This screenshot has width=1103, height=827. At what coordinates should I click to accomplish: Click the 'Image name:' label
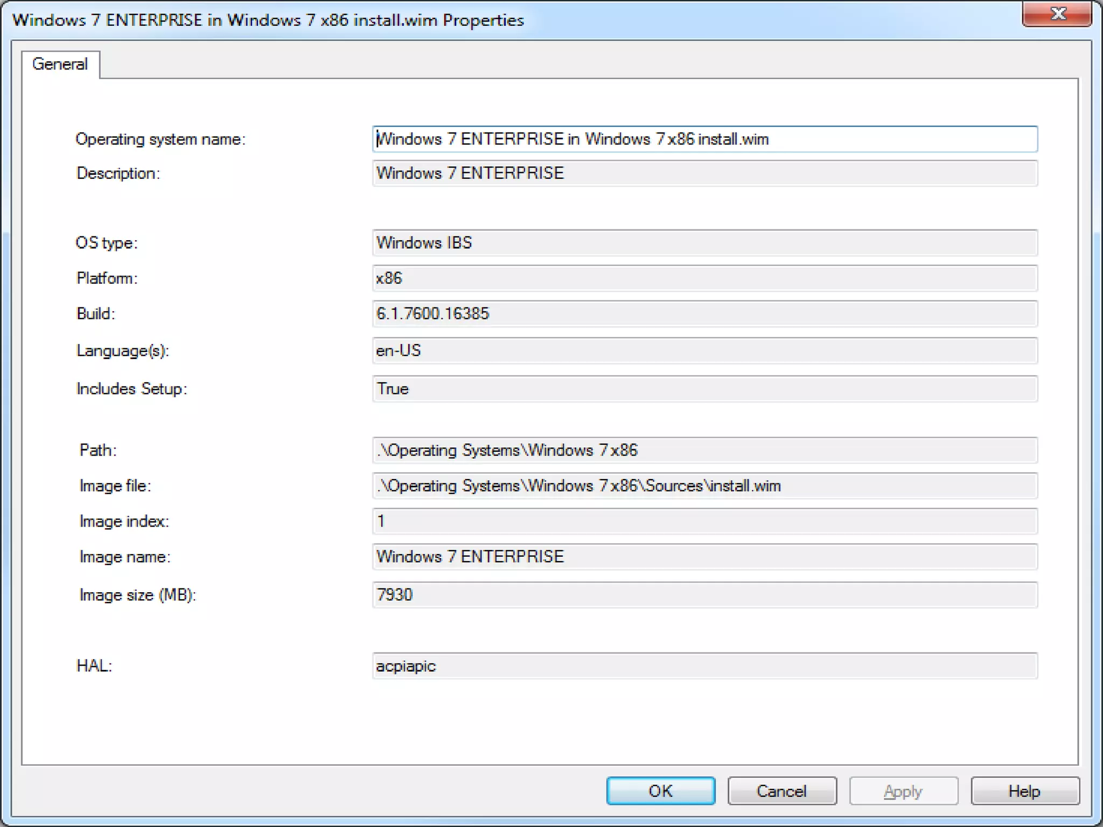point(125,557)
